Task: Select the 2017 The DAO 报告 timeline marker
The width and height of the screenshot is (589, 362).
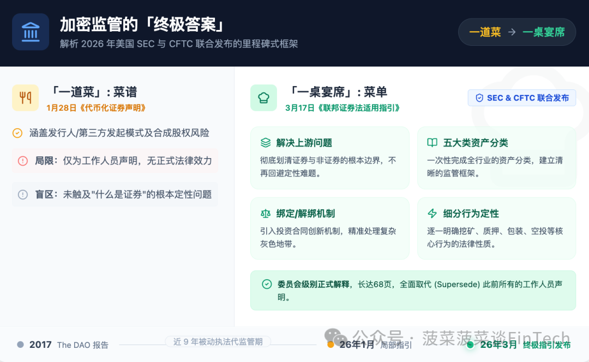Action: tap(21, 345)
